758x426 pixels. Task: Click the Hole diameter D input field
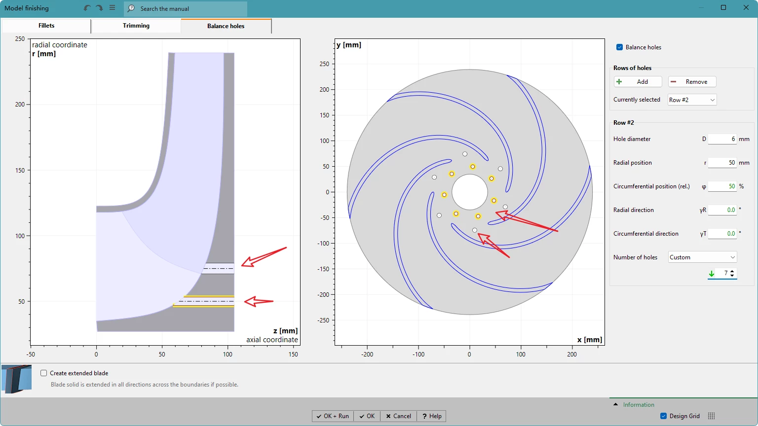(722, 139)
